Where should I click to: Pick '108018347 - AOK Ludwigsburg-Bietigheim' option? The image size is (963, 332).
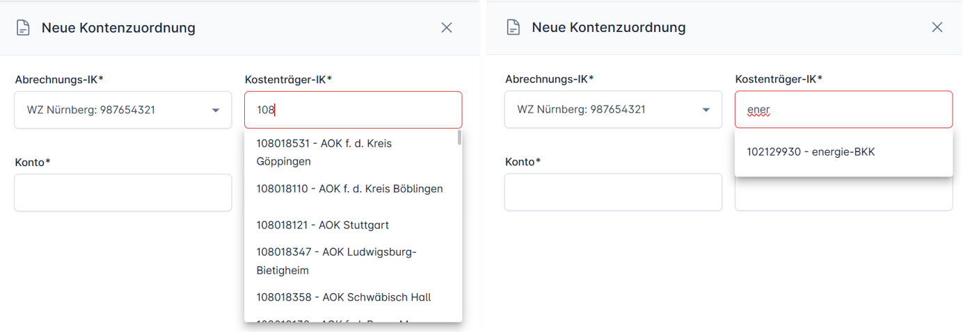336,260
